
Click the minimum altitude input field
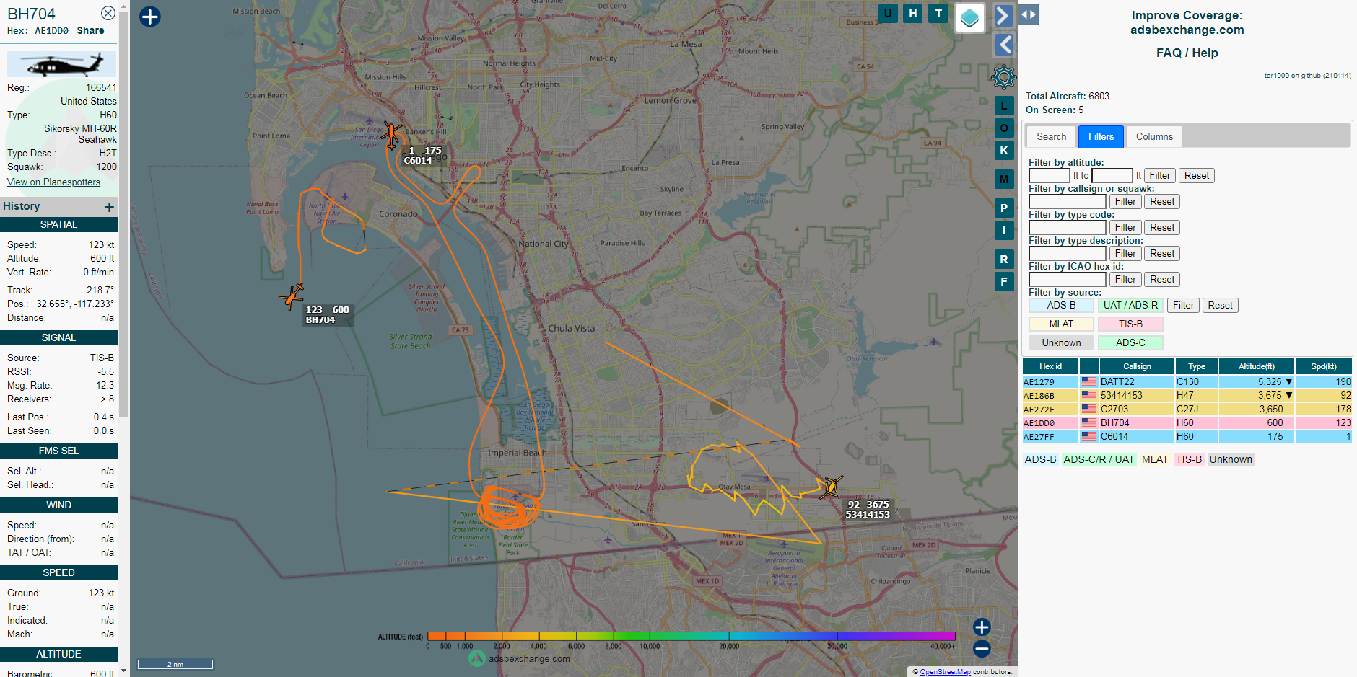tap(1049, 176)
